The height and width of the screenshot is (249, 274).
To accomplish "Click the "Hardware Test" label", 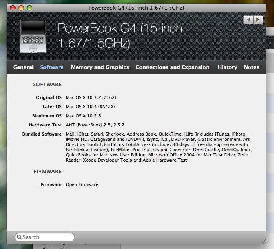I will point(45,125).
